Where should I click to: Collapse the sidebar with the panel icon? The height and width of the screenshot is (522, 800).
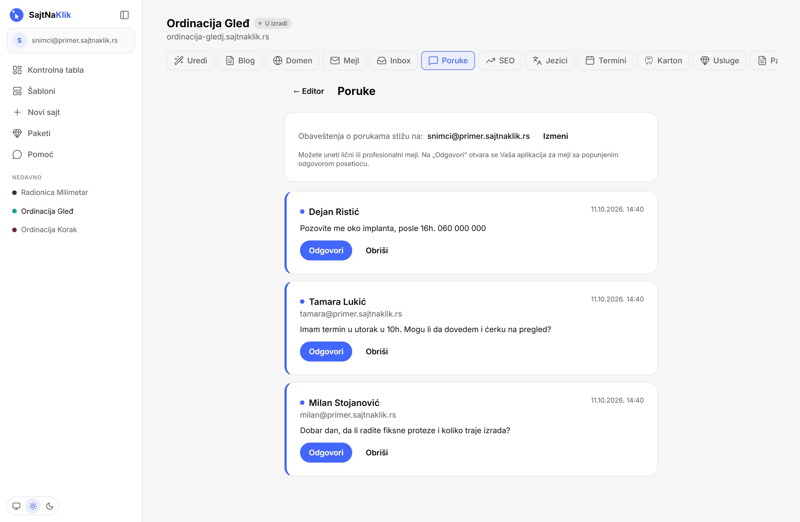(x=124, y=15)
